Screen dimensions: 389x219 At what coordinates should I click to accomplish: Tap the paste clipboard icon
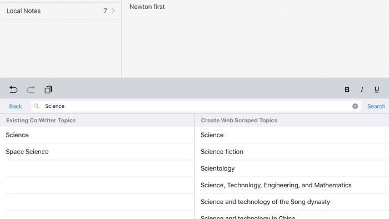coord(48,89)
